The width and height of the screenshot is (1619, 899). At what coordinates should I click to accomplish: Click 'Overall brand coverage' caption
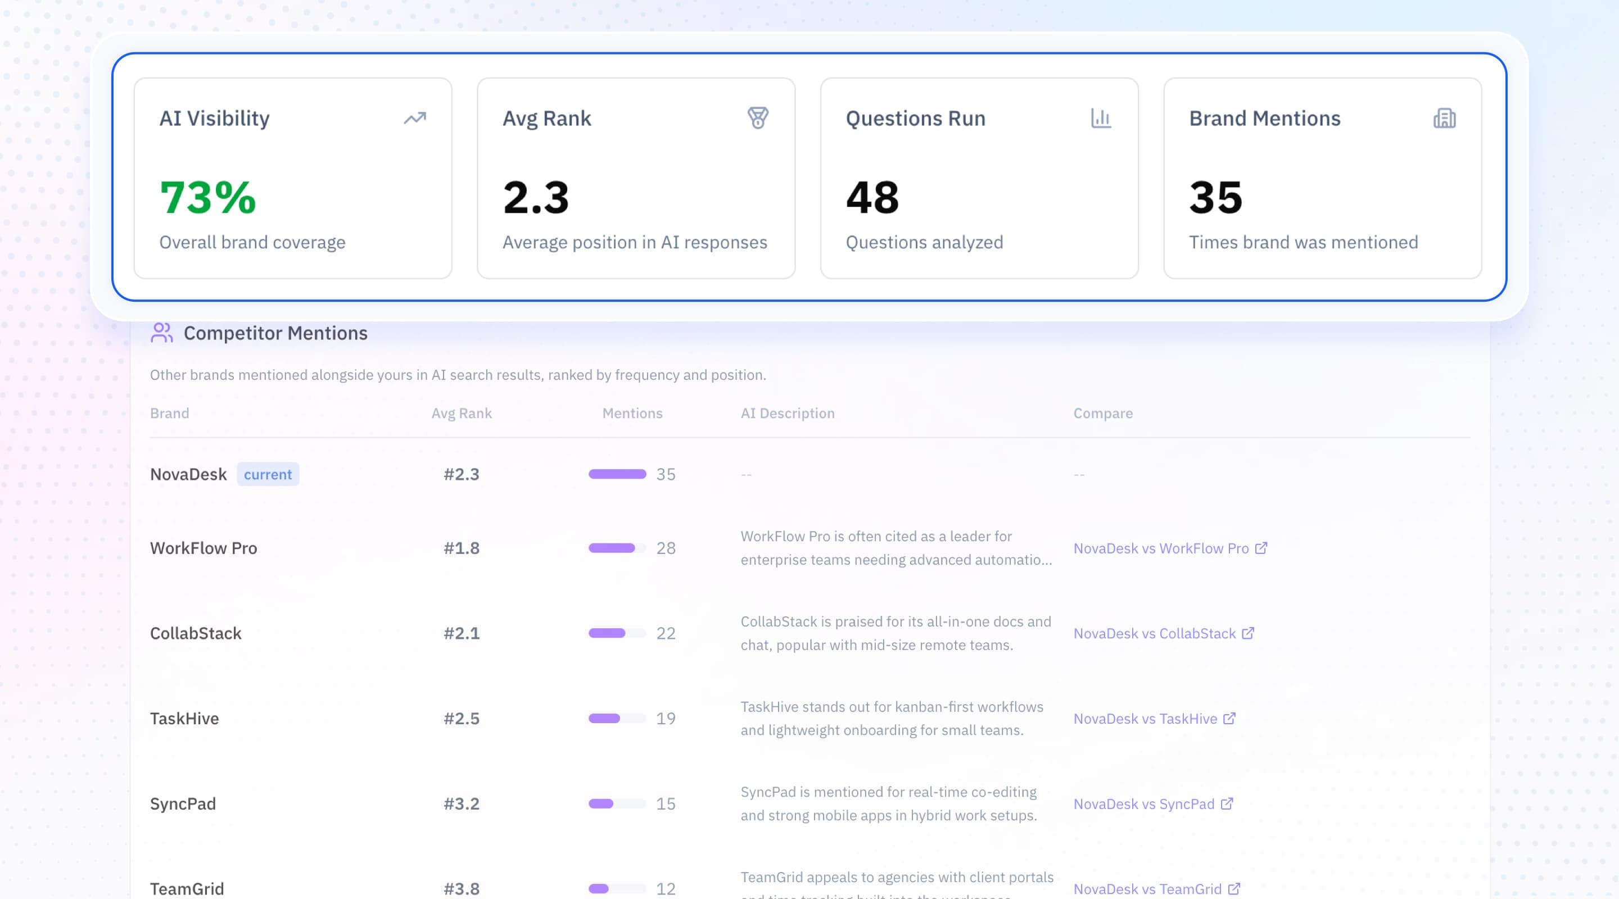click(252, 243)
